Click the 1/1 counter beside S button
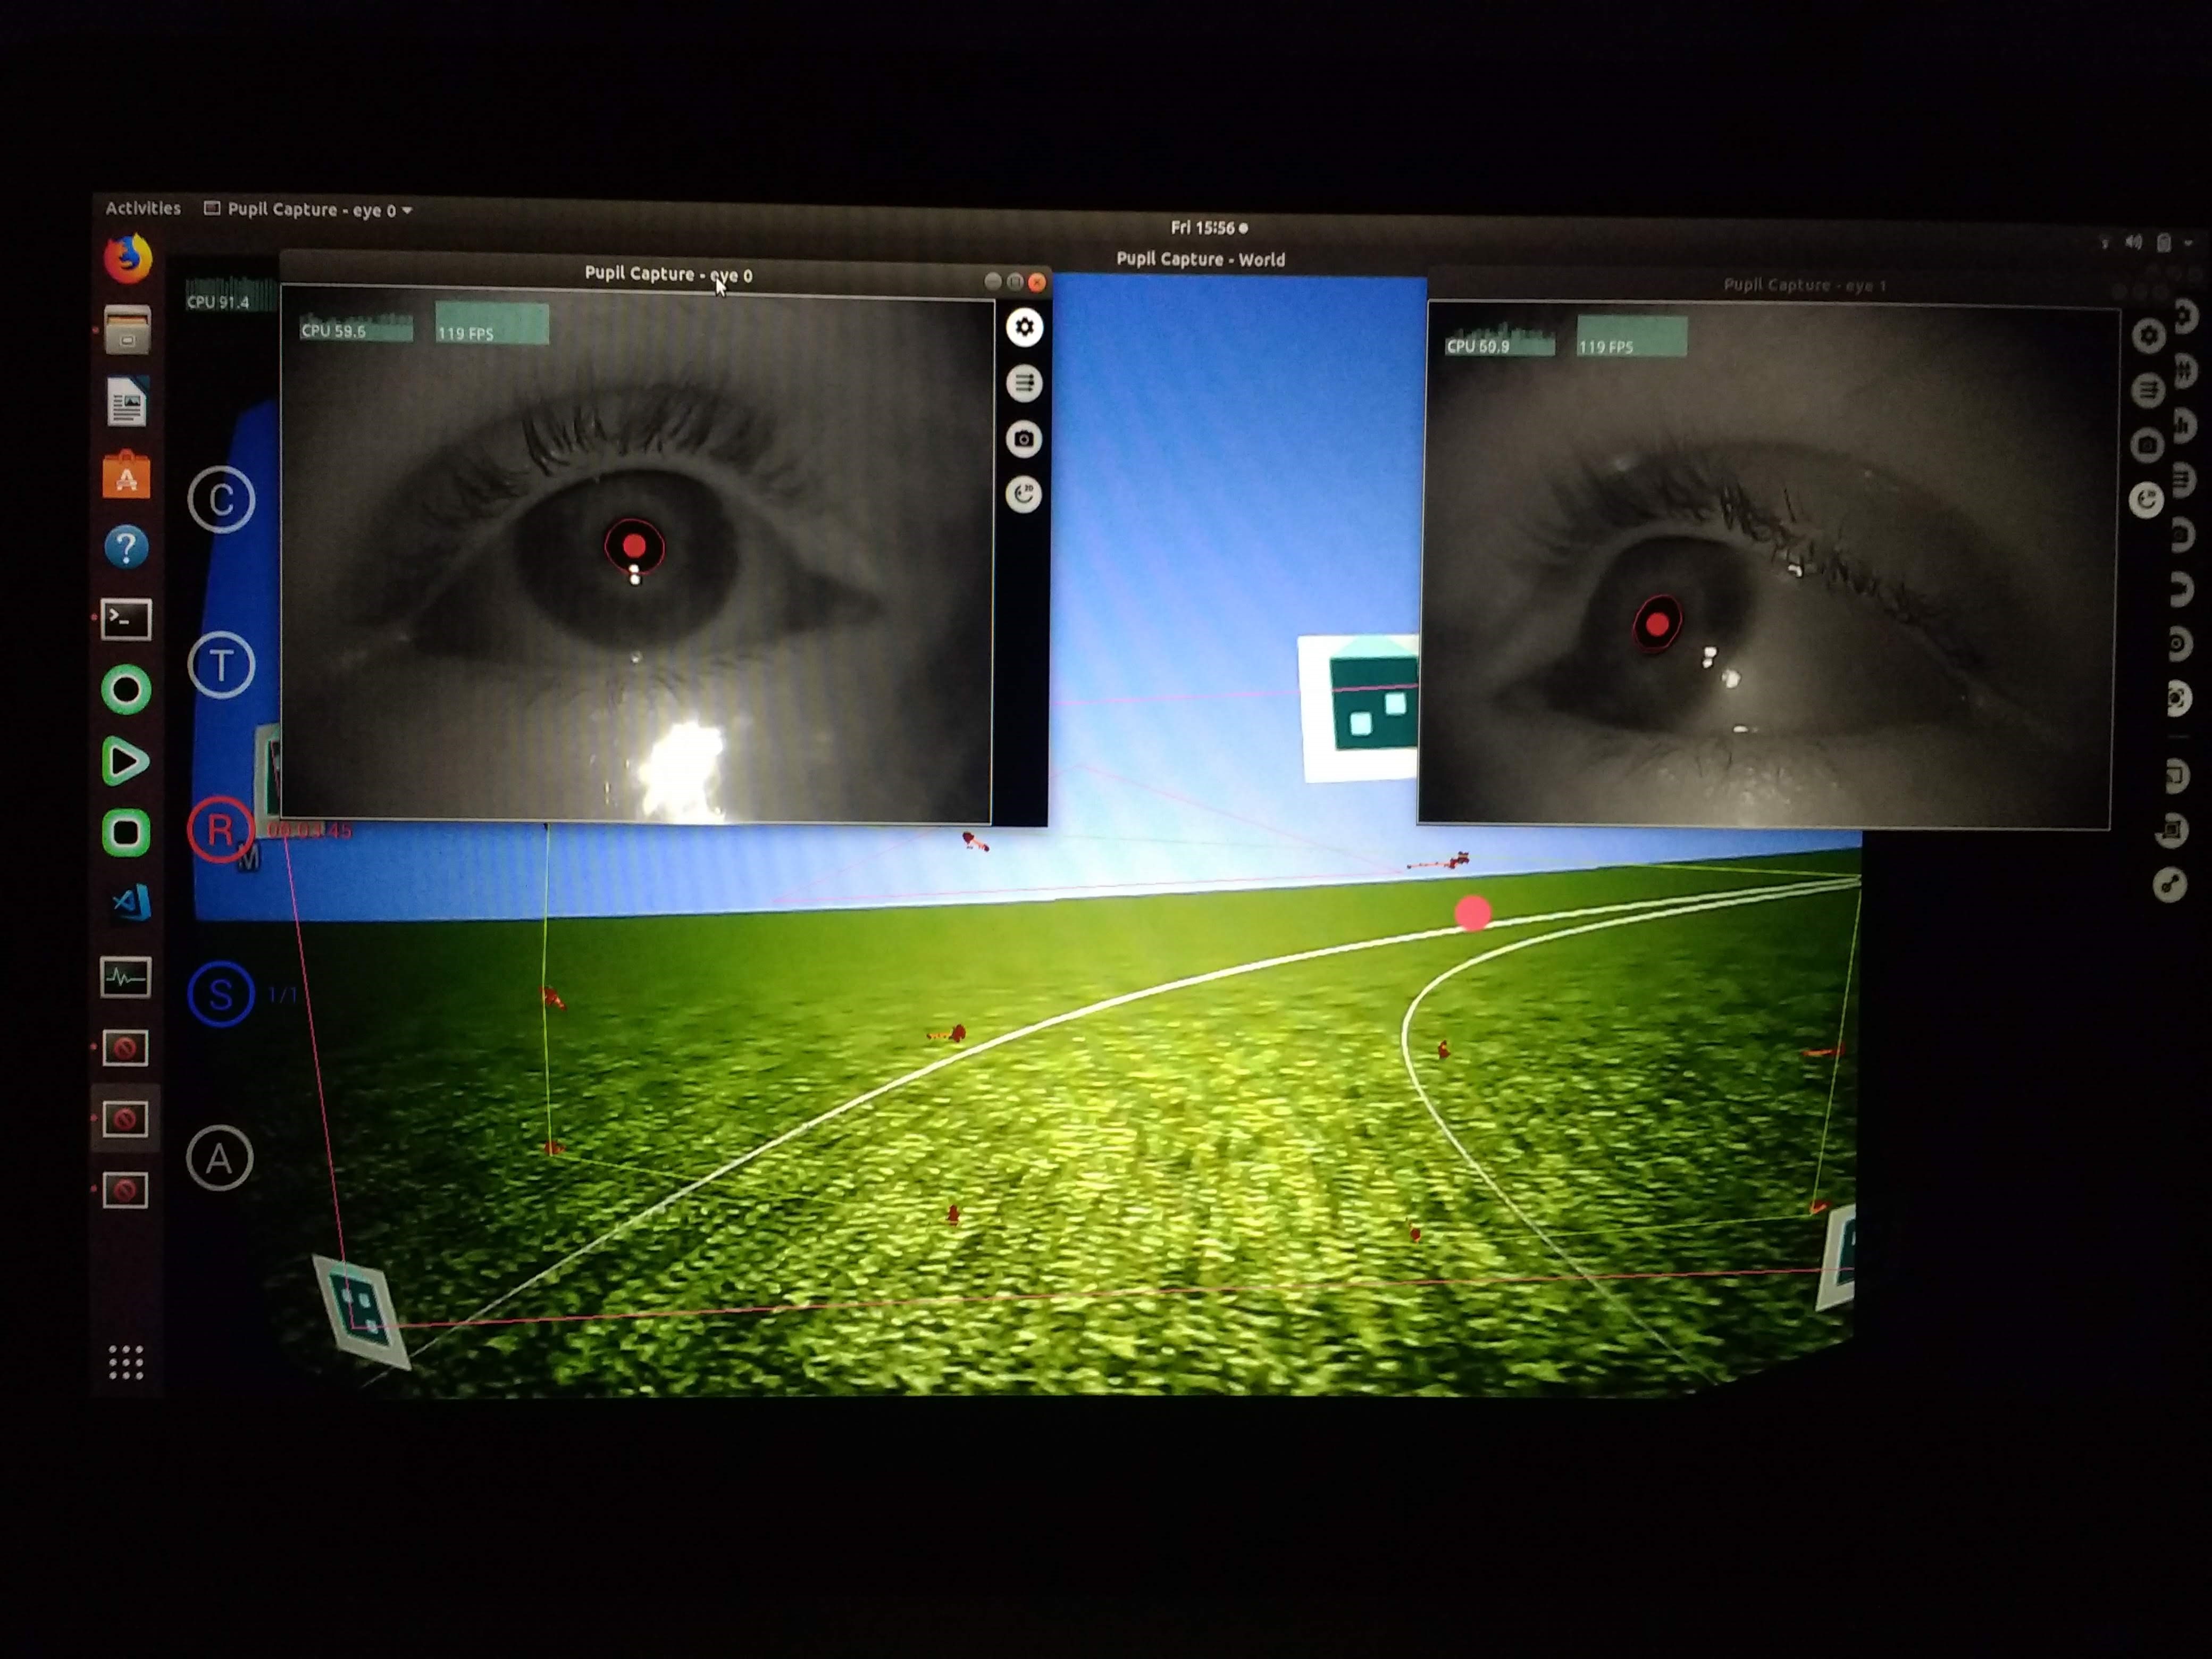Image resolution: width=2212 pixels, height=1659 pixels. coord(282,995)
